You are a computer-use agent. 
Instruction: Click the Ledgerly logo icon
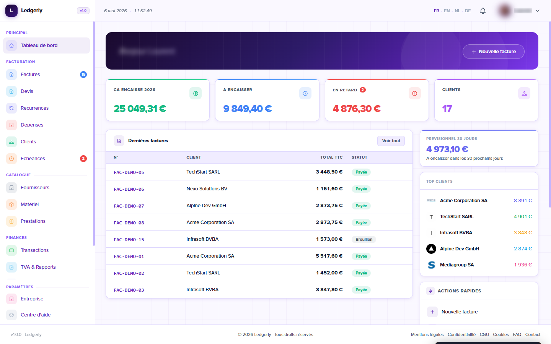coord(11,11)
